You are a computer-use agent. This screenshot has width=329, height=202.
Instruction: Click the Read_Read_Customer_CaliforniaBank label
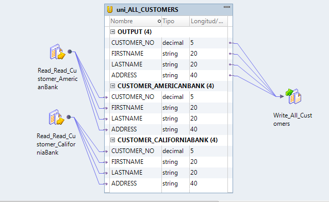(x=56, y=144)
